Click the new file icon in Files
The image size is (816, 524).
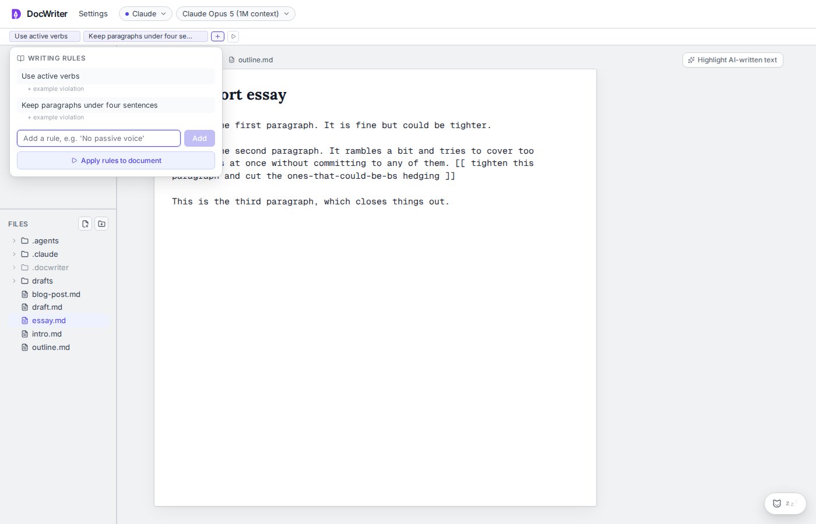pyautogui.click(x=85, y=224)
